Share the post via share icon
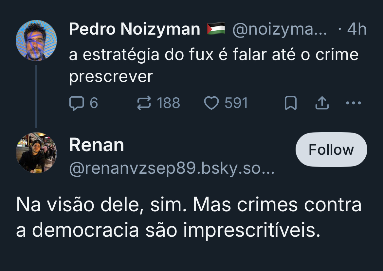Image resolution: width=383 pixels, height=271 pixels. (321, 104)
